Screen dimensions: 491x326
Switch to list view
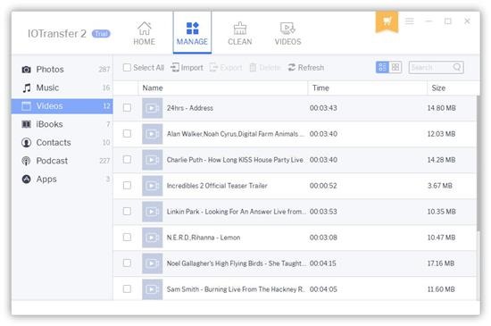tap(382, 67)
